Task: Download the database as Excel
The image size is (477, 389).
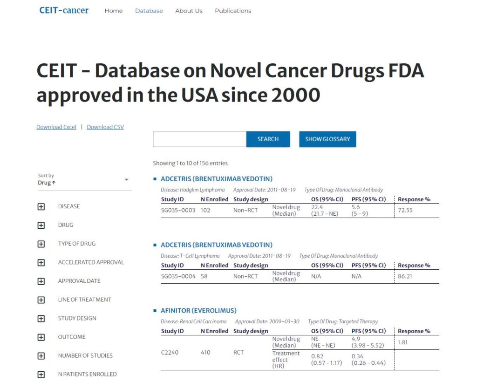Action: 56,127
